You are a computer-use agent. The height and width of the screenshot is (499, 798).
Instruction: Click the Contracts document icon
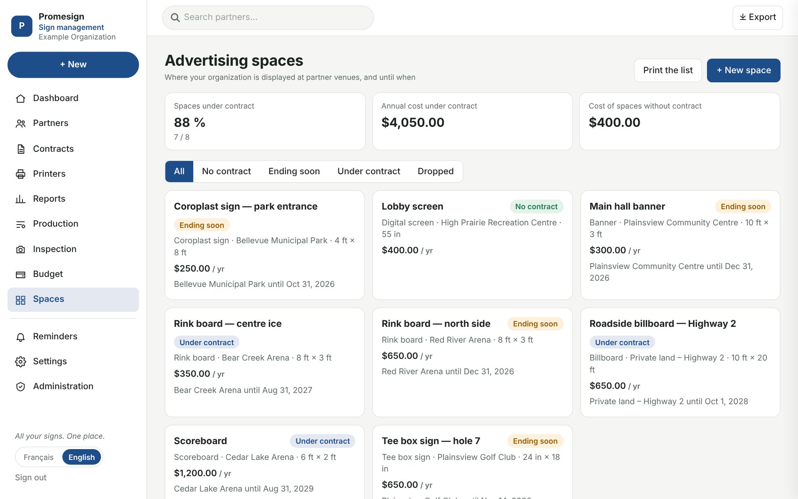point(20,149)
